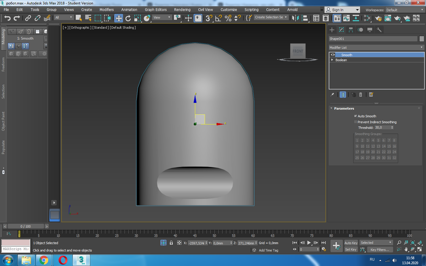Image resolution: width=426 pixels, height=266 pixels.
Task: Click the object color swatch beside Shape001
Action: [422, 39]
